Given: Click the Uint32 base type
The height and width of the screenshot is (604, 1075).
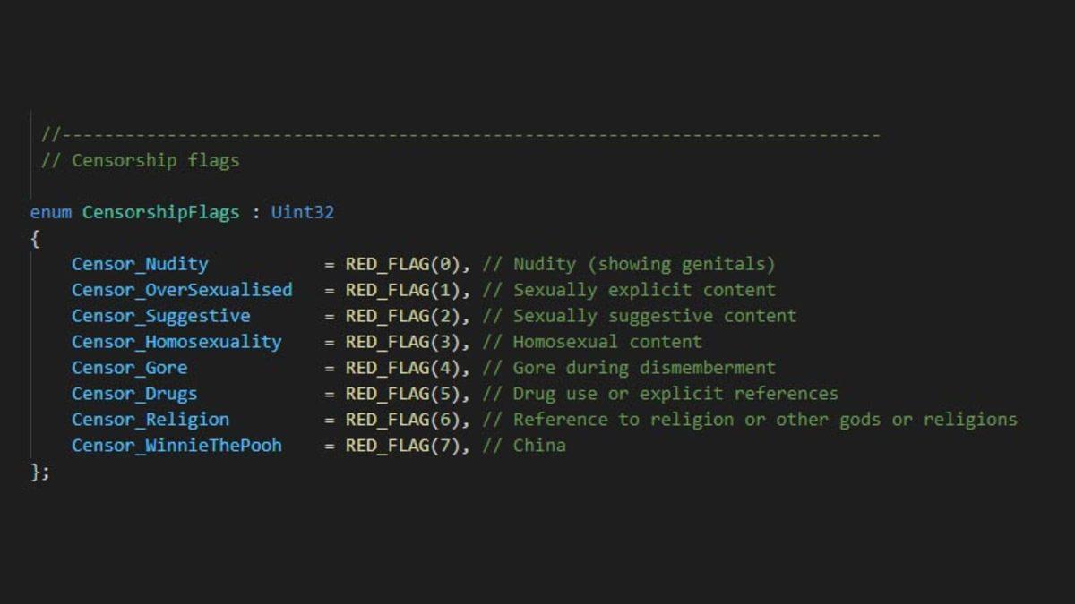Looking at the screenshot, I should [x=303, y=212].
